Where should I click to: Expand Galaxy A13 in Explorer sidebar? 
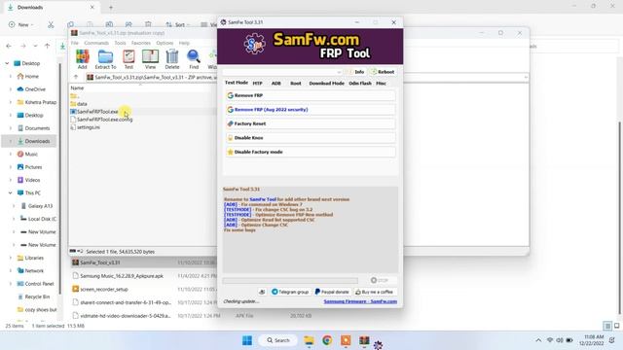click(x=14, y=206)
